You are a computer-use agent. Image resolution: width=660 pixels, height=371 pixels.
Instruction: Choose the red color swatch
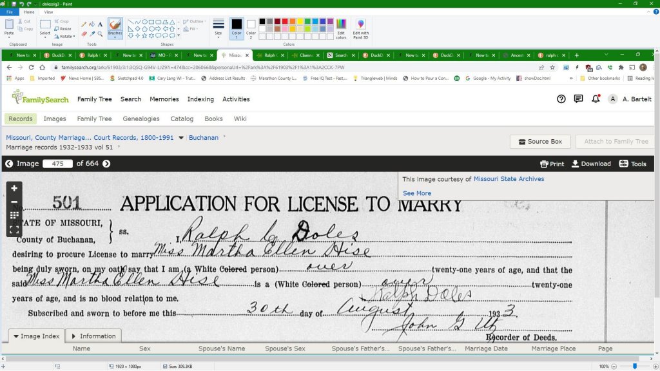coord(284,21)
